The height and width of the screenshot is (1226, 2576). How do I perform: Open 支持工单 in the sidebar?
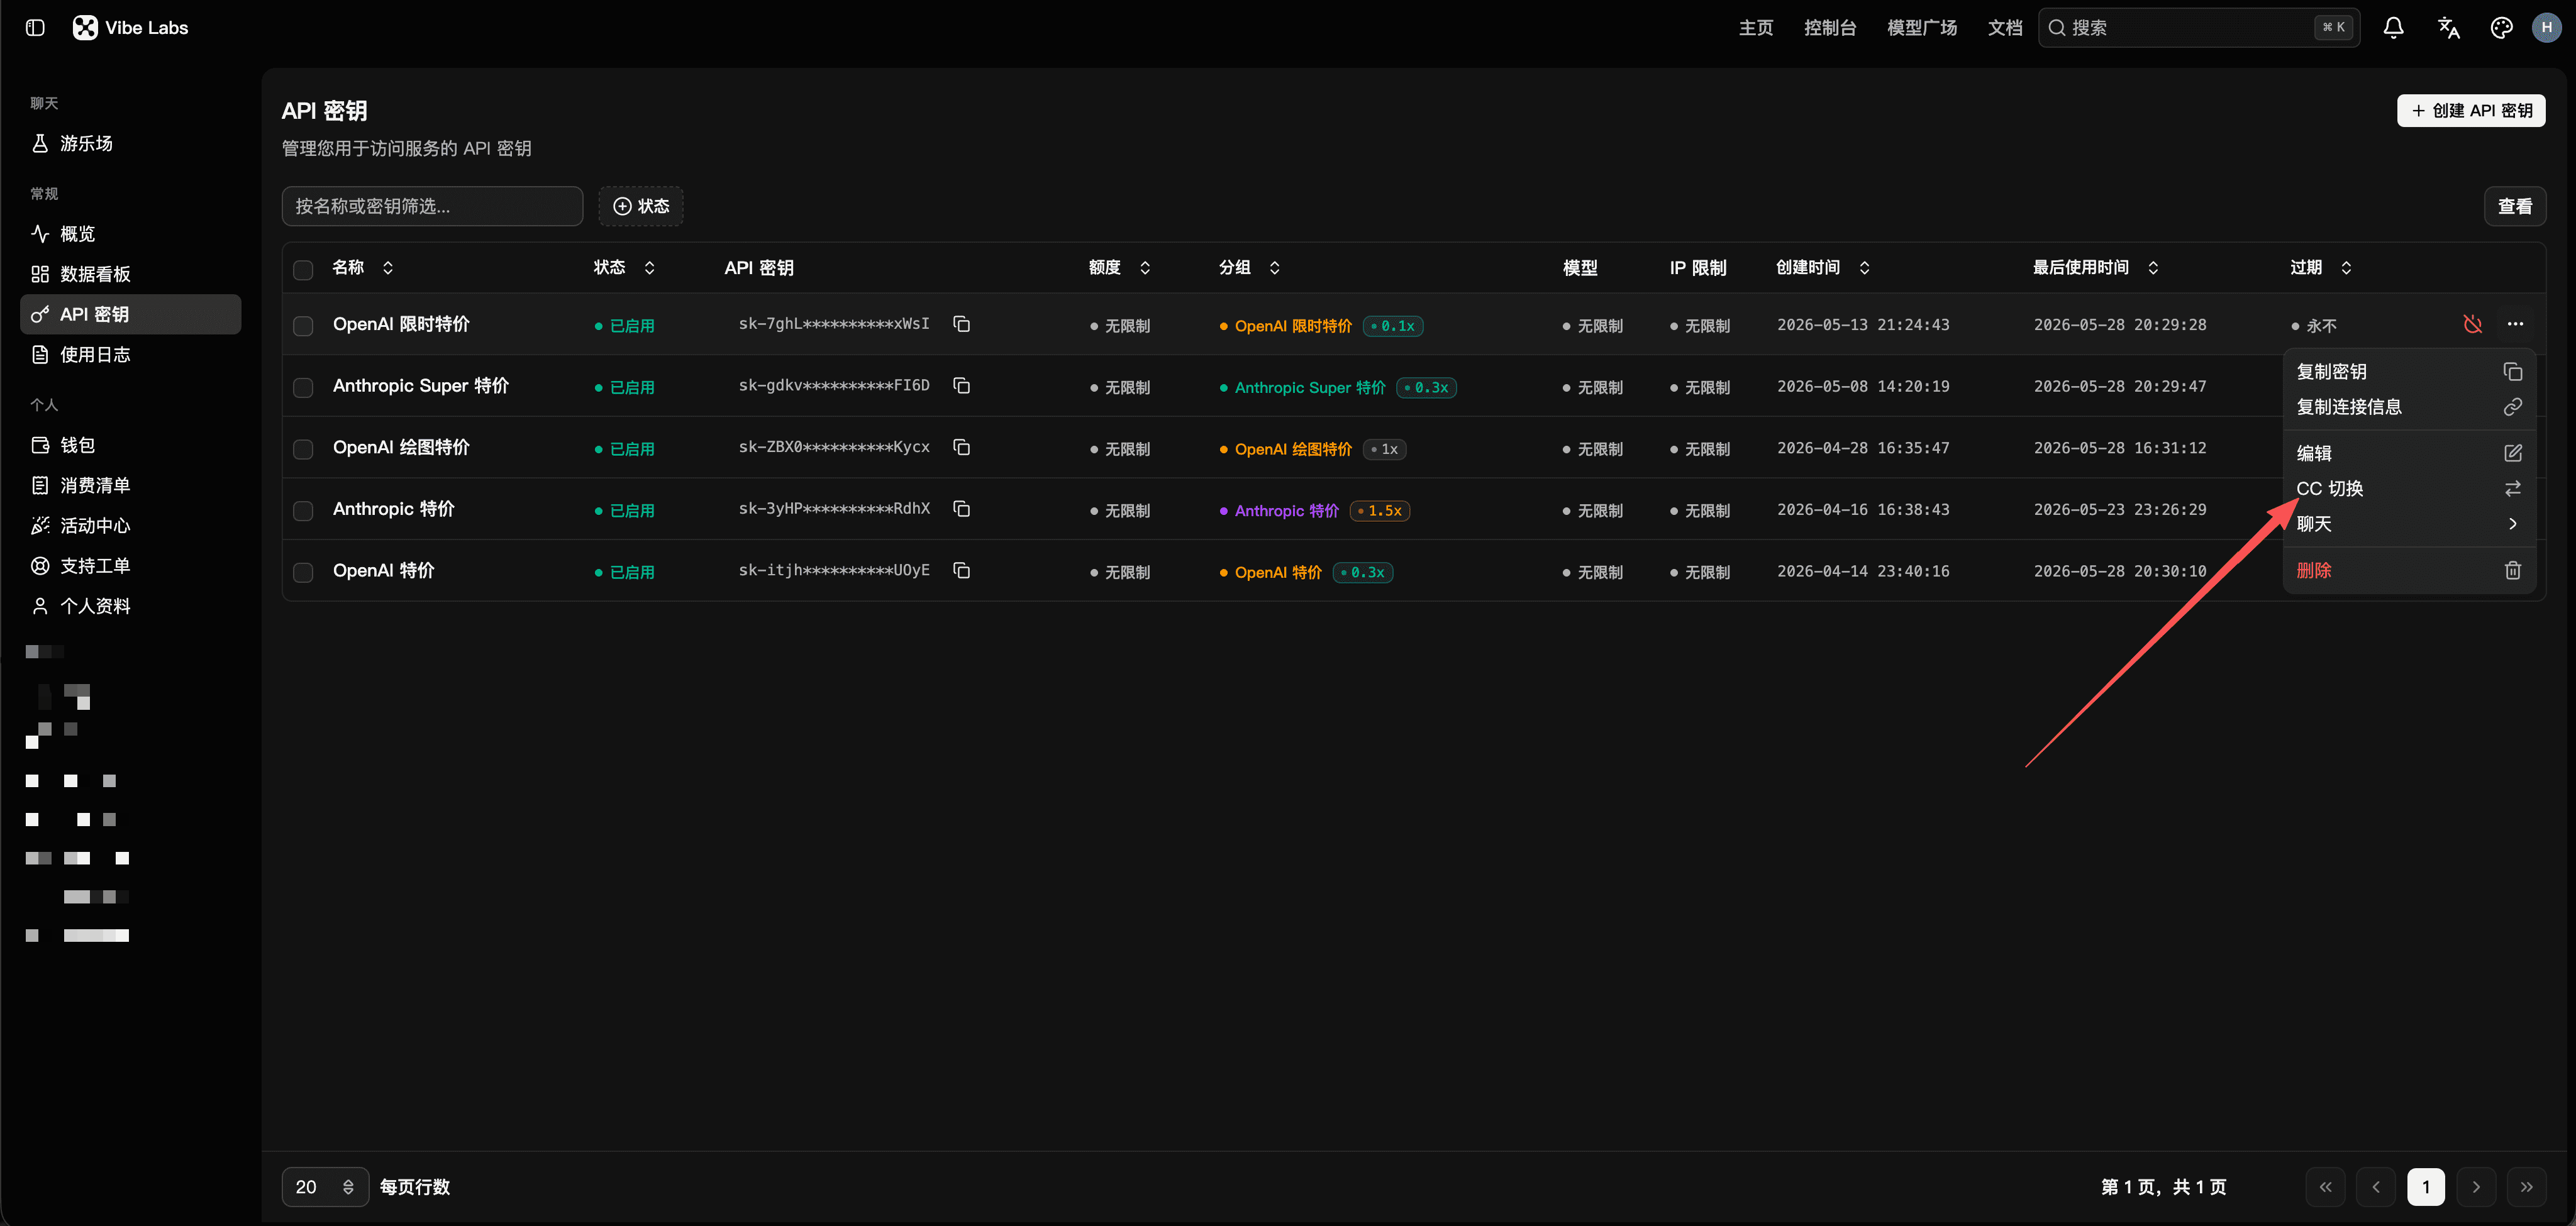click(130, 566)
